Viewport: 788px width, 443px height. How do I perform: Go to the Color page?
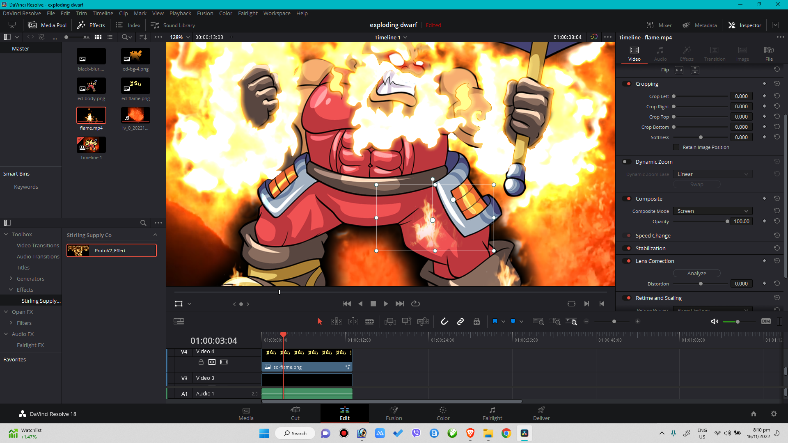[x=443, y=413]
